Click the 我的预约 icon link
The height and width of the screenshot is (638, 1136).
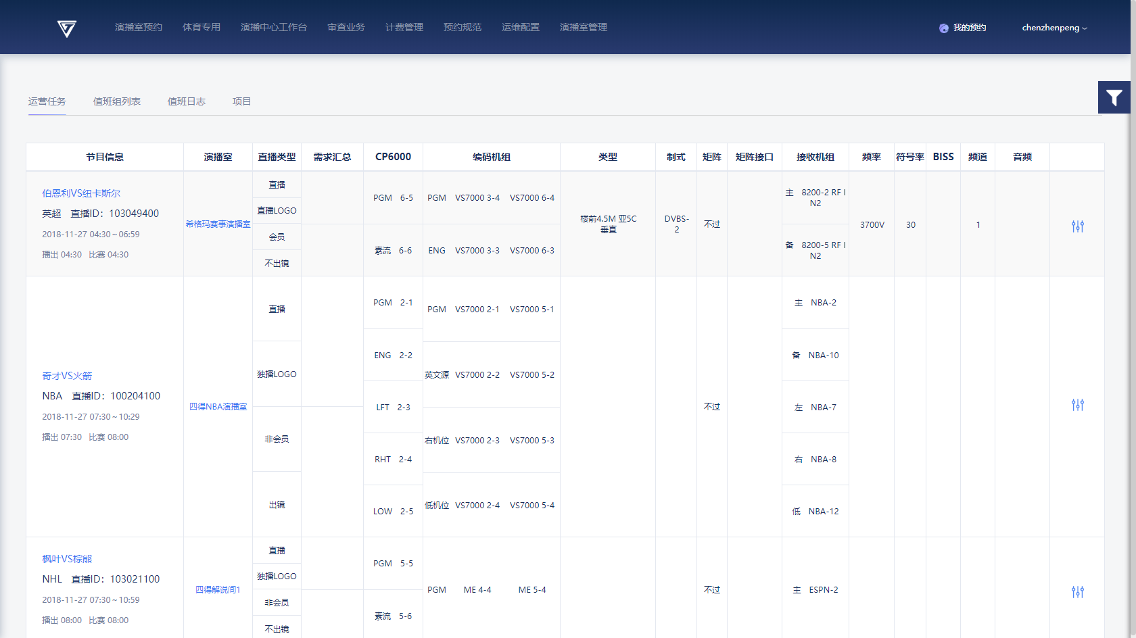[962, 28]
